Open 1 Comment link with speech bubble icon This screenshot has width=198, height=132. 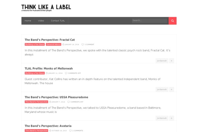tap(88, 44)
